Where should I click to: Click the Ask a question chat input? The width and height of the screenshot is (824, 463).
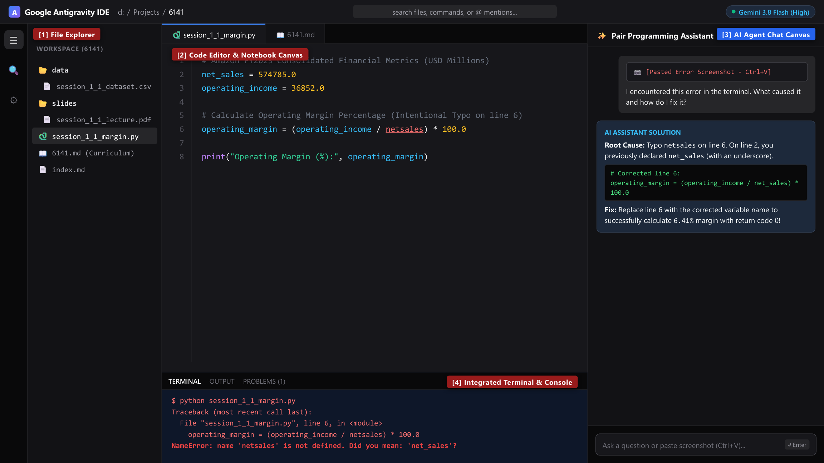706,445
